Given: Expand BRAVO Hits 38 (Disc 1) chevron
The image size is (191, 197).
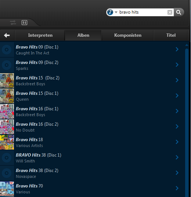Looking at the screenshot, I should pyautogui.click(x=177, y=157).
